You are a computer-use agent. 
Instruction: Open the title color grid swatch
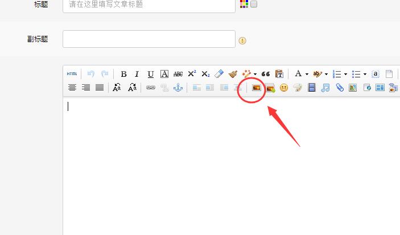[x=244, y=4]
